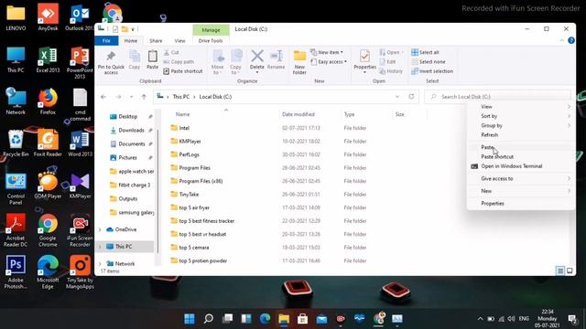Expand the This PC tree node
Viewport: 586px width, 329px height.
(100, 247)
